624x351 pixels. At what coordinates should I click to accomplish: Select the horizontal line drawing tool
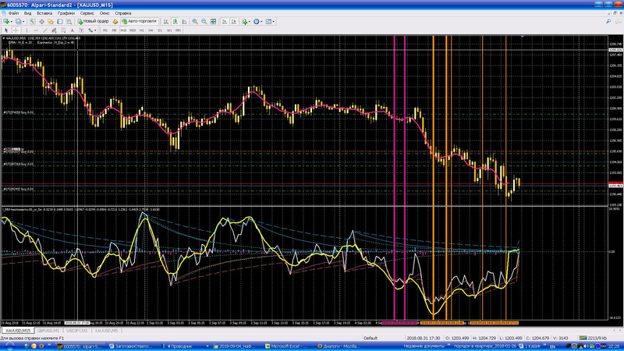click(x=36, y=30)
